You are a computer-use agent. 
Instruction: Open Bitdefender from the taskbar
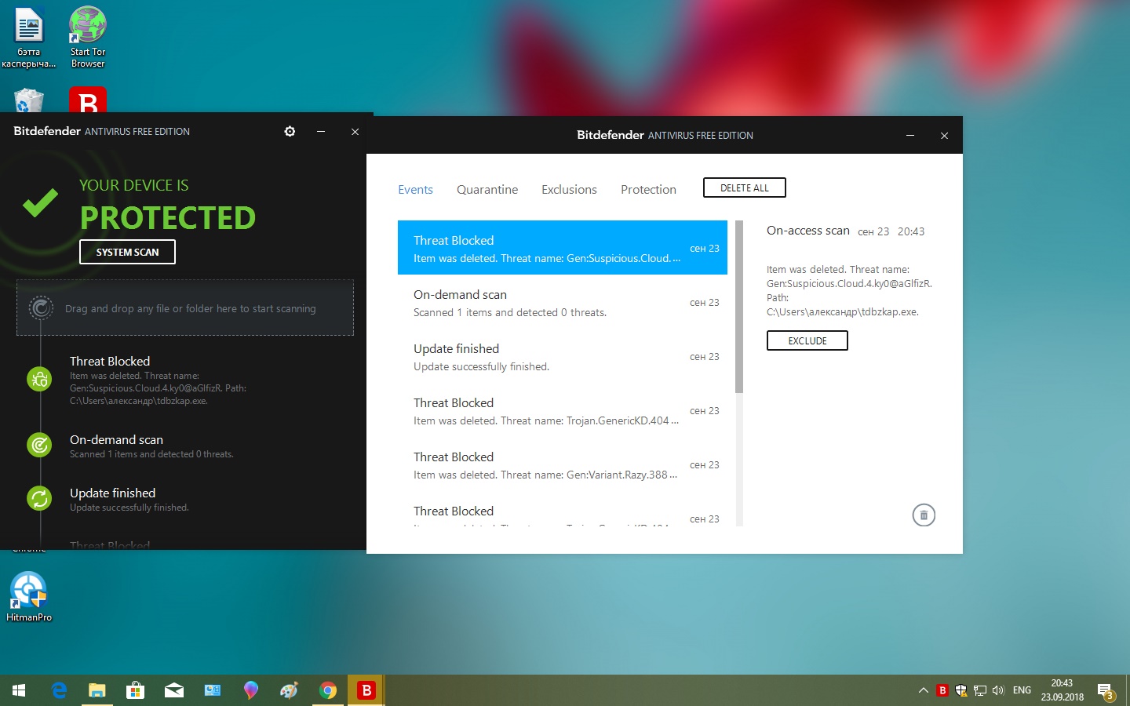366,690
